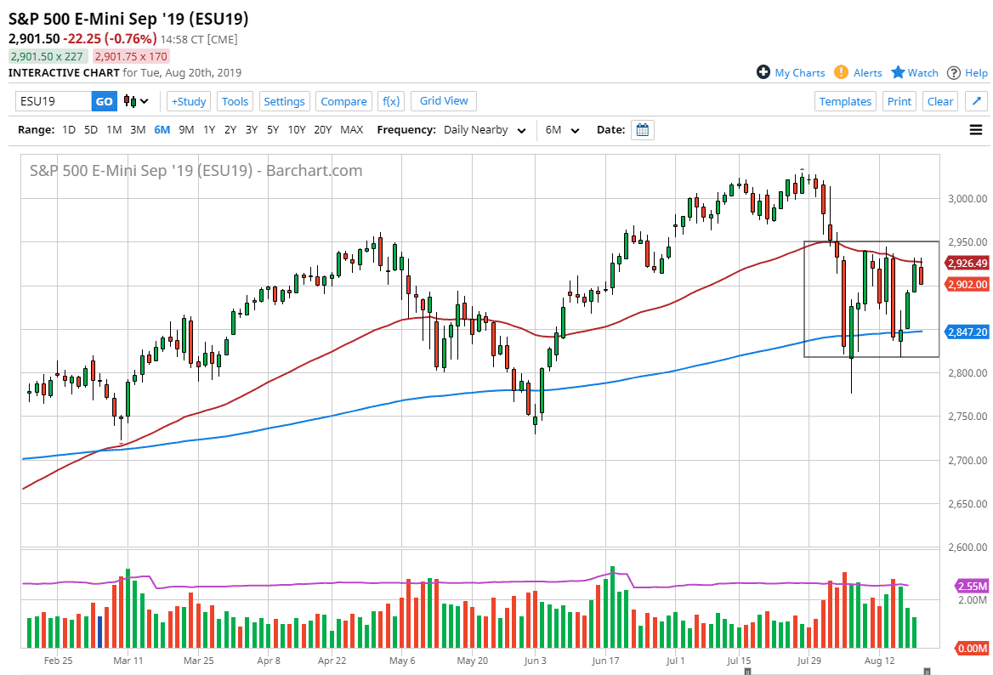
Task: Switch range to MAX
Action: [351, 129]
